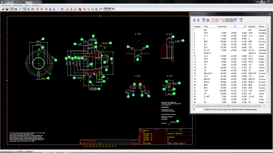Click the stamp icon just before the red X
The image size is (273, 153).
tap(75, 9)
